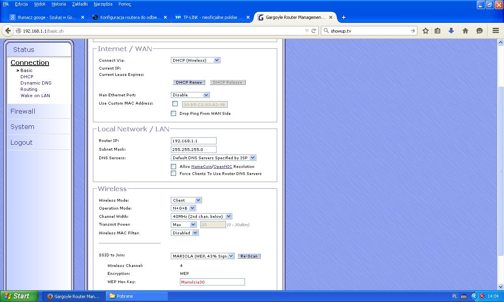Check Drop Ping From WAN Side
Viewport: 504px width, 302px height.
173,113
